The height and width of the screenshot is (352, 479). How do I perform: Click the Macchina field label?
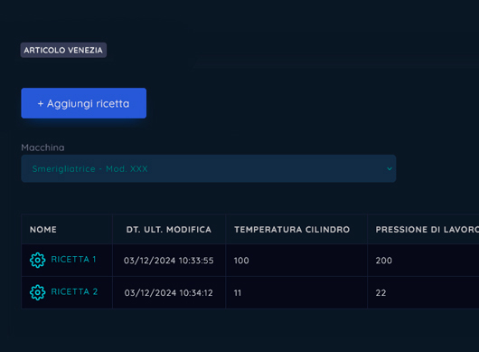pos(42,147)
